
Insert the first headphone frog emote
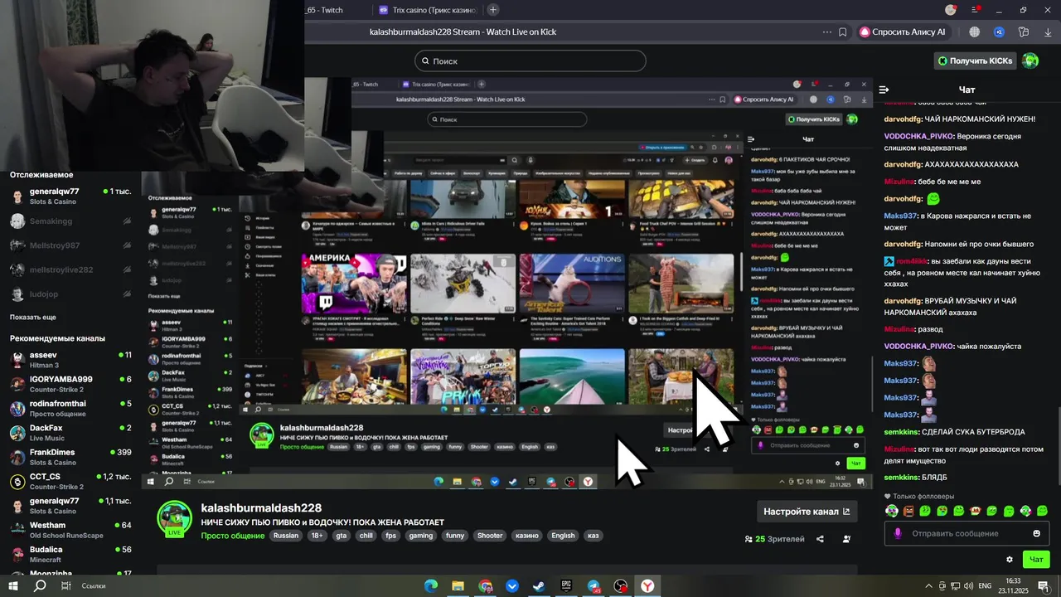pyautogui.click(x=892, y=511)
